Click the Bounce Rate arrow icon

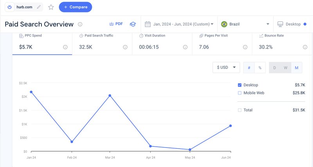tap(261, 36)
